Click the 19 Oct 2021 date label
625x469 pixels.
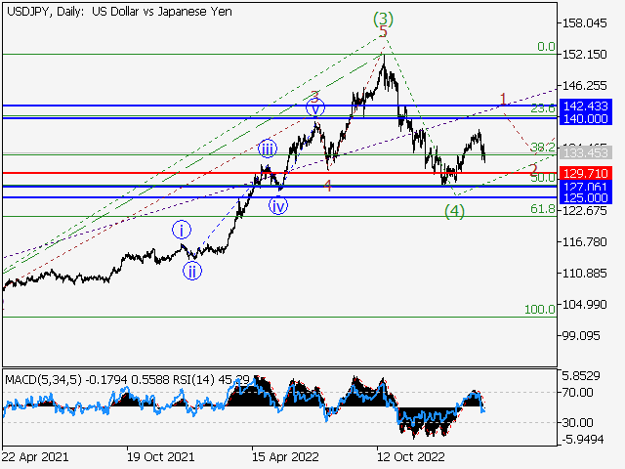tap(160, 456)
